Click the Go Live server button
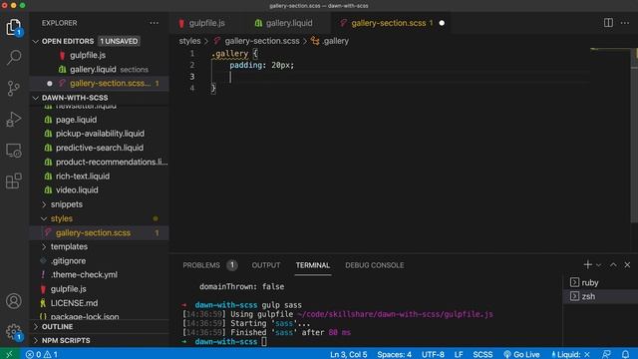This screenshot has height=359, width=638. [521, 355]
